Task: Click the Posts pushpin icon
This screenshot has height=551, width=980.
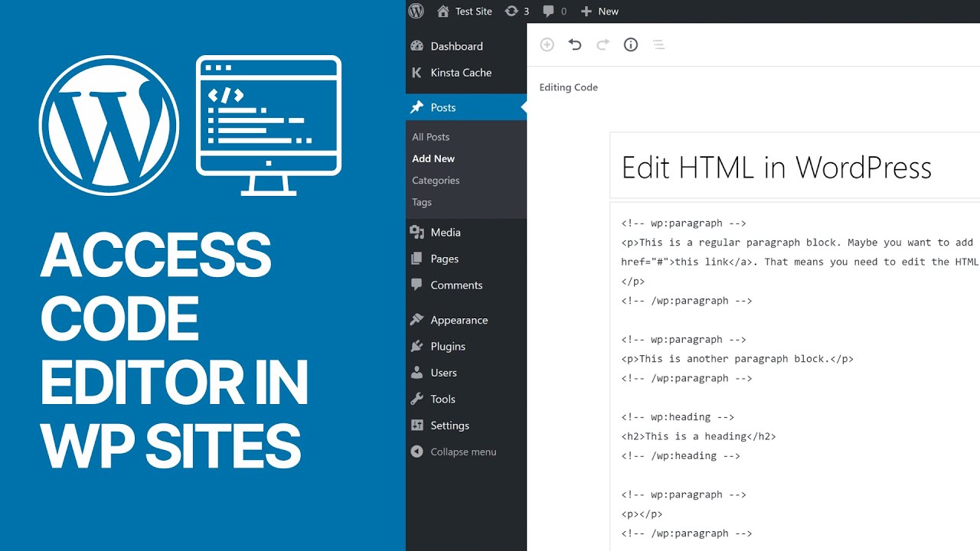Action: pos(416,107)
